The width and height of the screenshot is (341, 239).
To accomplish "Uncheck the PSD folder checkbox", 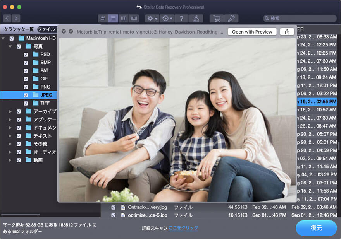I will tap(26, 55).
